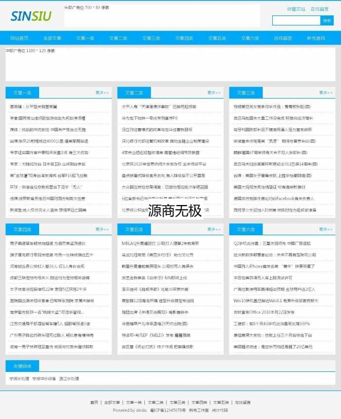Open the MBLAQ article

tap(160, 244)
